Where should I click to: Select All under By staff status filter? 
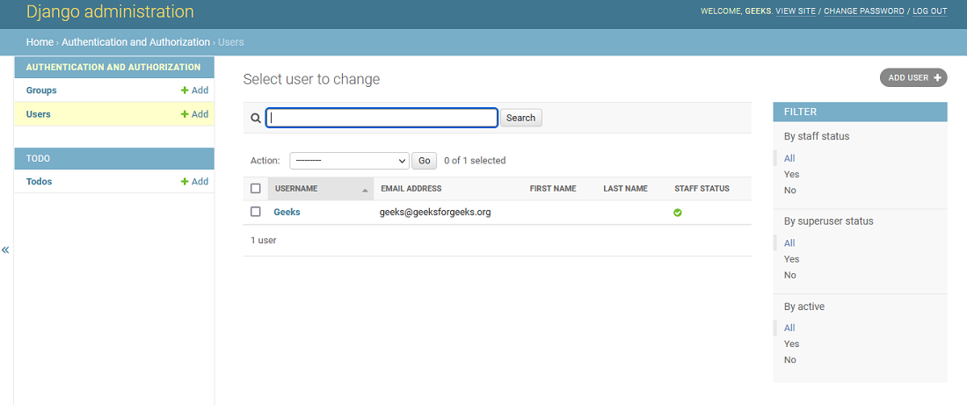pos(789,158)
